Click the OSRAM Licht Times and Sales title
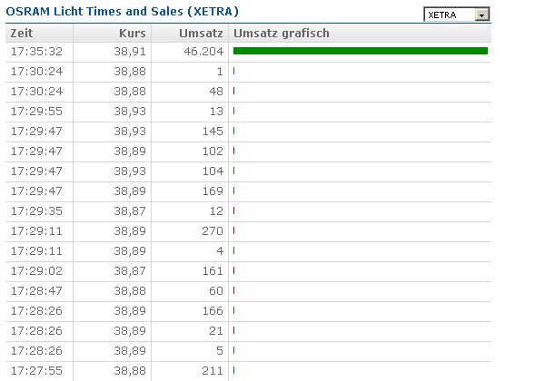Image resolution: width=545 pixels, height=381 pixels. click(123, 11)
